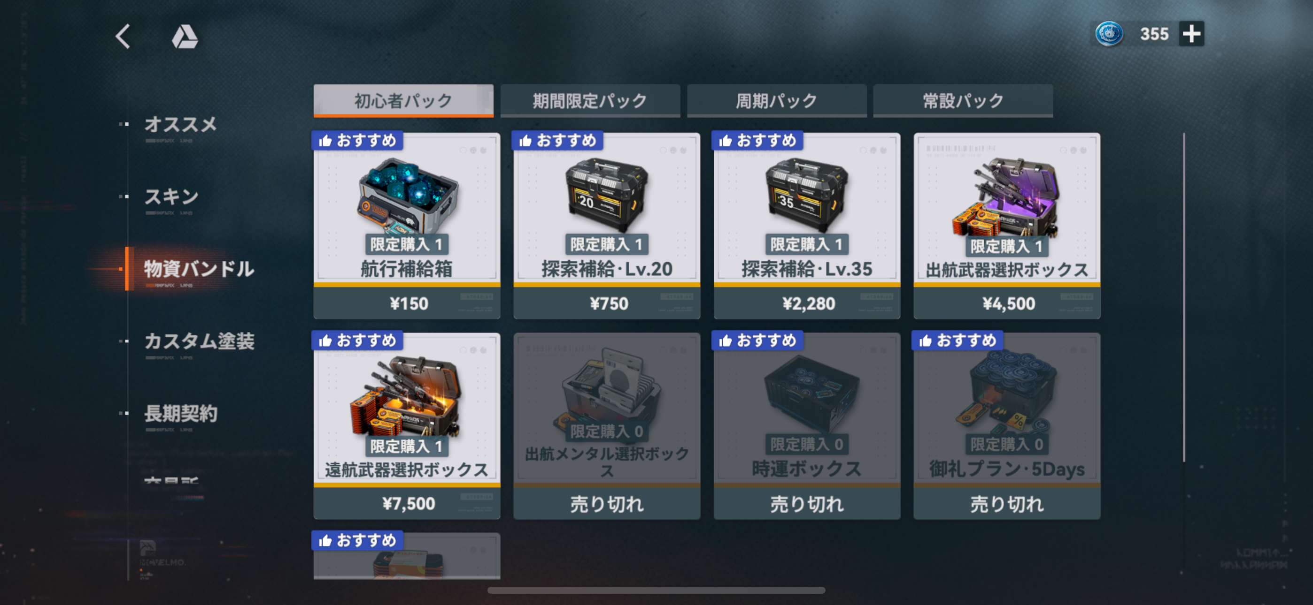This screenshot has width=1313, height=605.
Task: Tap the ¥4,500 price button
Action: click(x=1007, y=303)
